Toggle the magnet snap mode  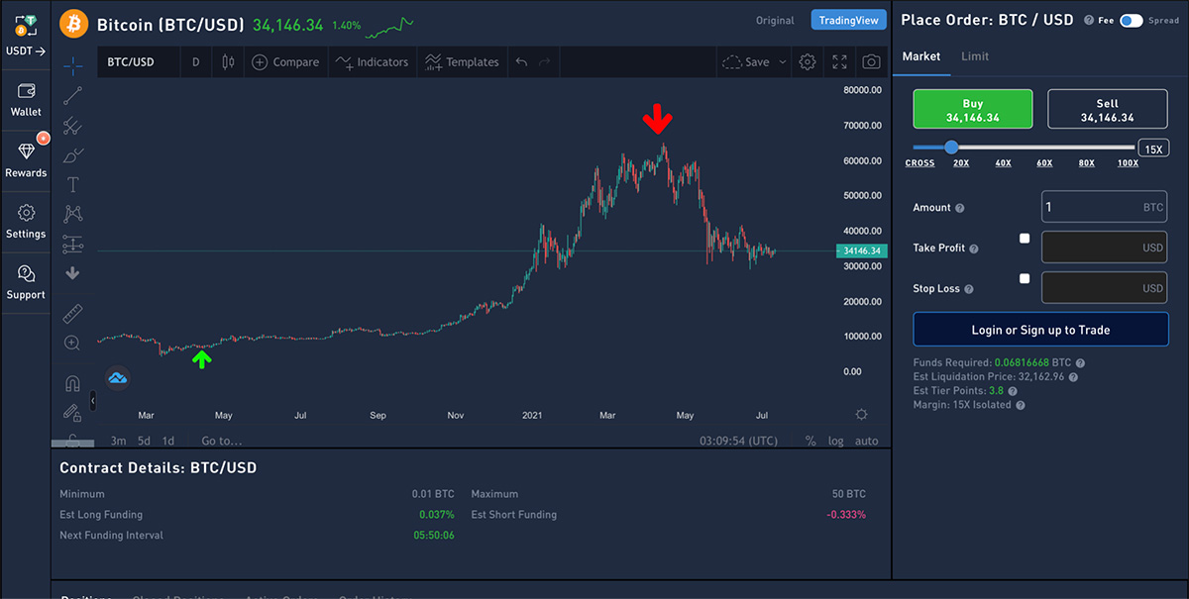coord(72,383)
